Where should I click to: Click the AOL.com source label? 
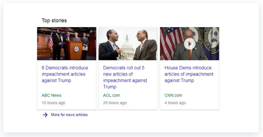[112, 96]
